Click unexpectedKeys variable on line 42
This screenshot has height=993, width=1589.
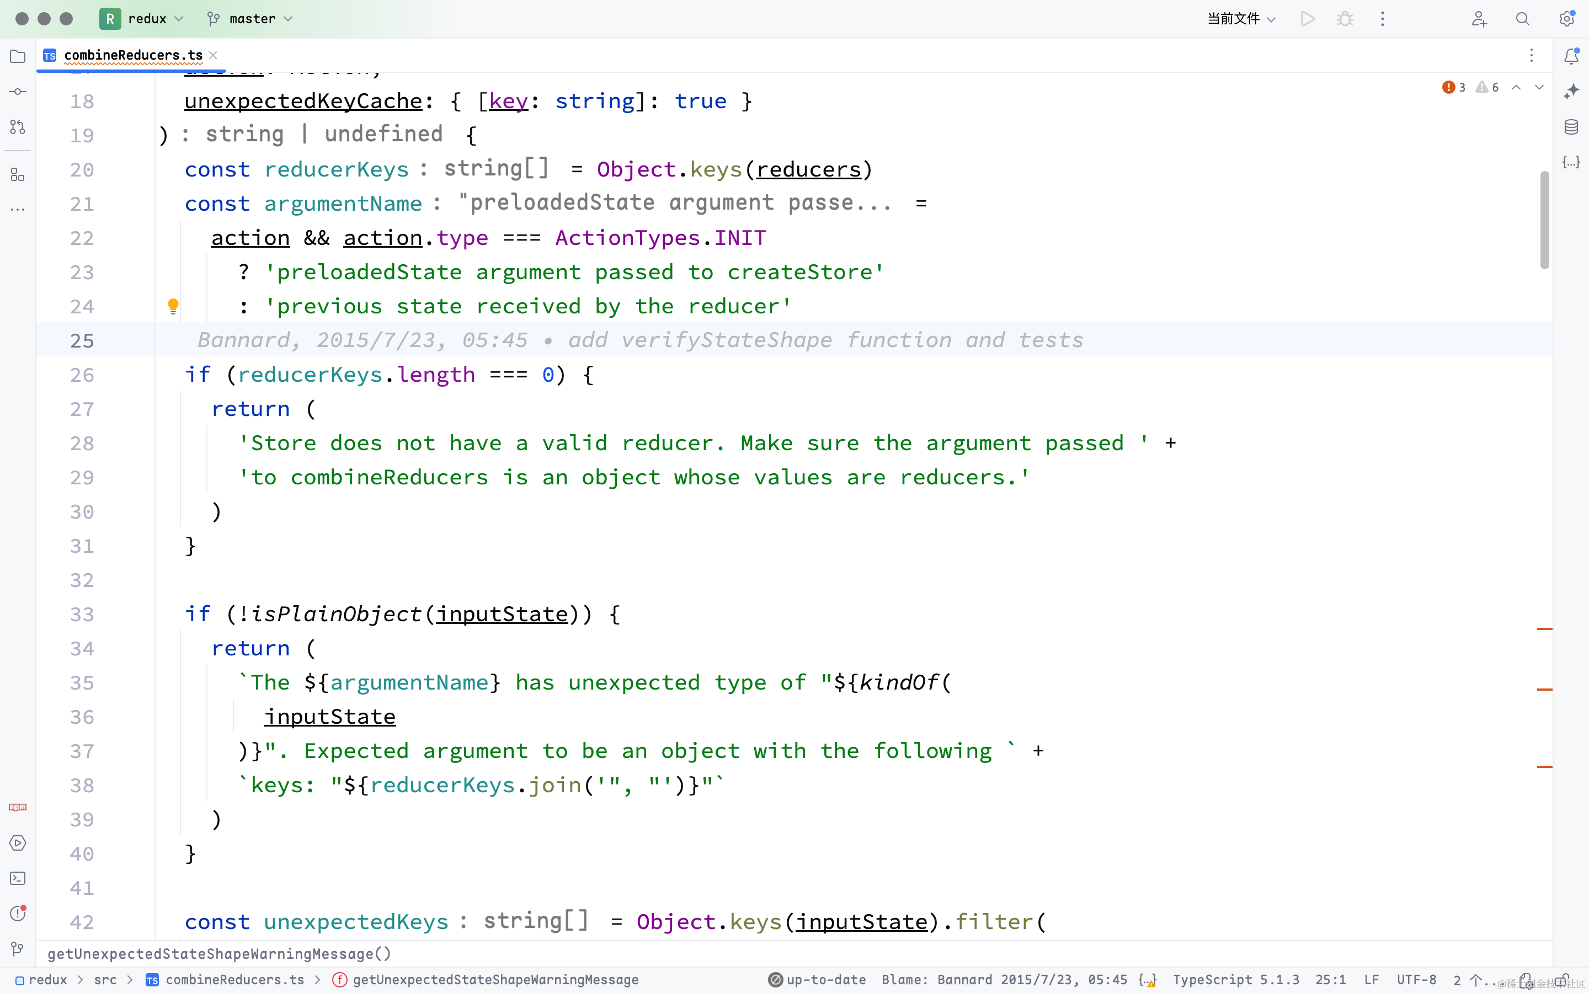pyautogui.click(x=356, y=922)
